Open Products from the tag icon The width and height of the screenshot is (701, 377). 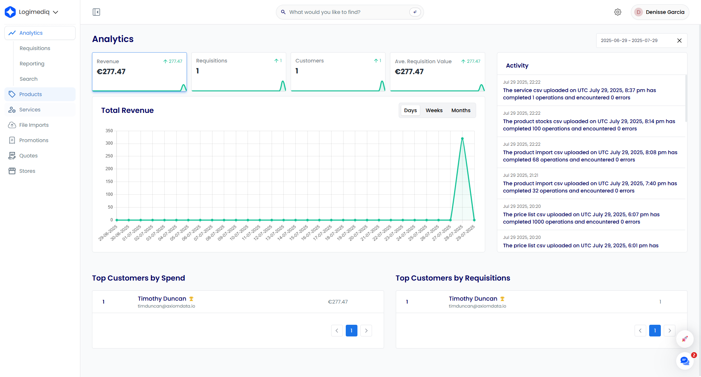pos(12,94)
